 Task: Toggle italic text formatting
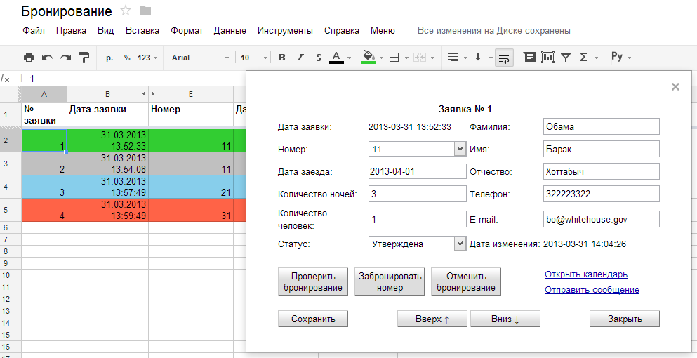coord(300,58)
